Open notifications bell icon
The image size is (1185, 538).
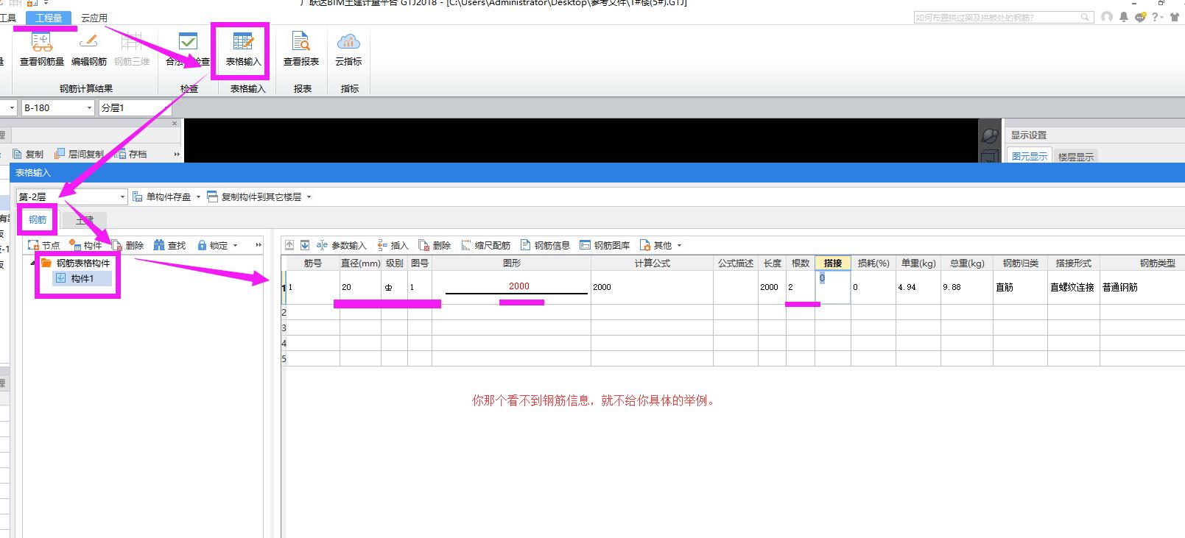(x=1124, y=17)
